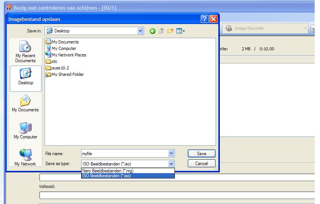Select the stc folder
Viewport: 320px width, 204px height.
[52, 61]
